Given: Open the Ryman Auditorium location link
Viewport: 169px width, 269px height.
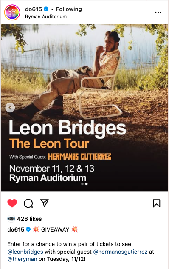Looking at the screenshot, I should click(x=46, y=17).
